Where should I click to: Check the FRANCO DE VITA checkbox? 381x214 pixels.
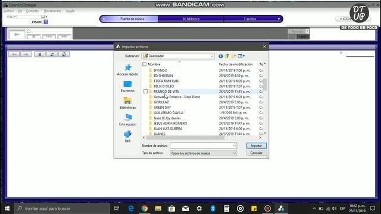[145, 92]
